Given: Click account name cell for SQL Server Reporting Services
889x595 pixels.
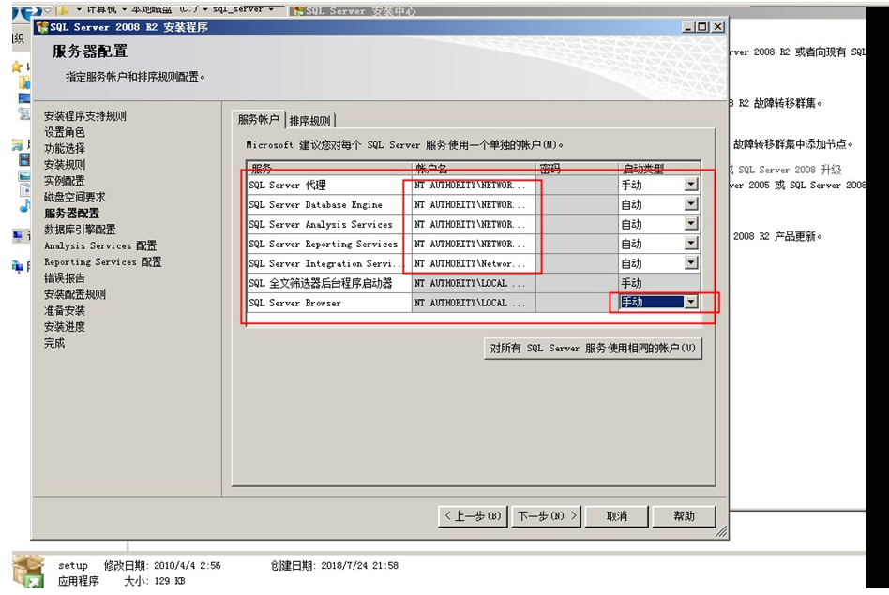Looking at the screenshot, I should 474,244.
